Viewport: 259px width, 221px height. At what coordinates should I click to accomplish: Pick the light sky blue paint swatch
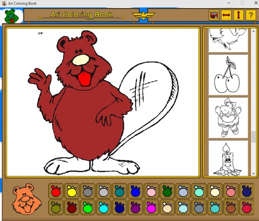tap(183, 207)
